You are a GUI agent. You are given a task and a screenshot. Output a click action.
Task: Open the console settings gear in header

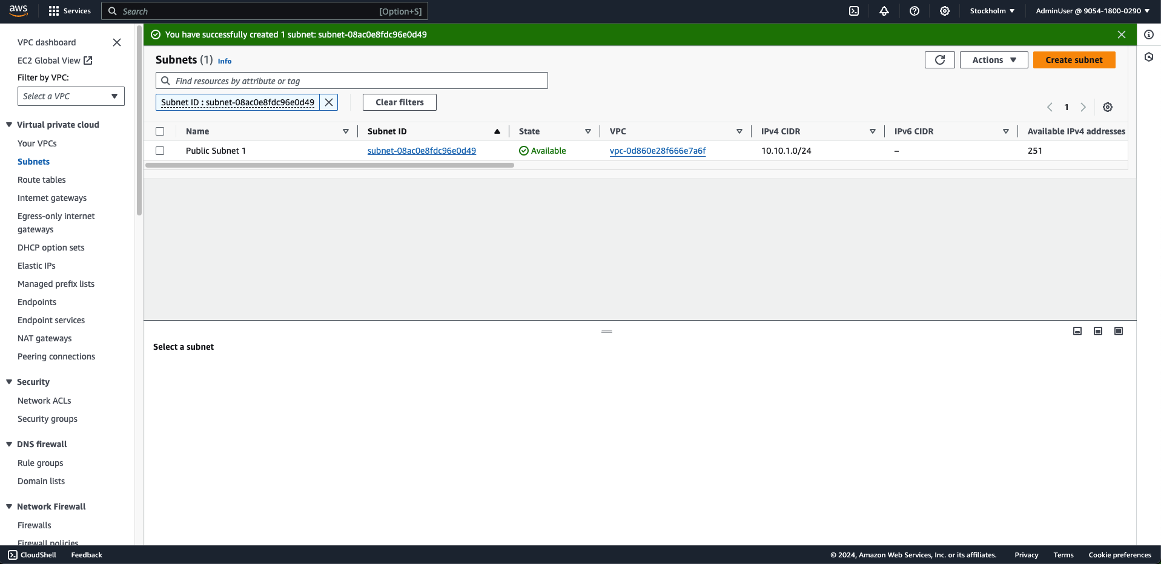945,11
